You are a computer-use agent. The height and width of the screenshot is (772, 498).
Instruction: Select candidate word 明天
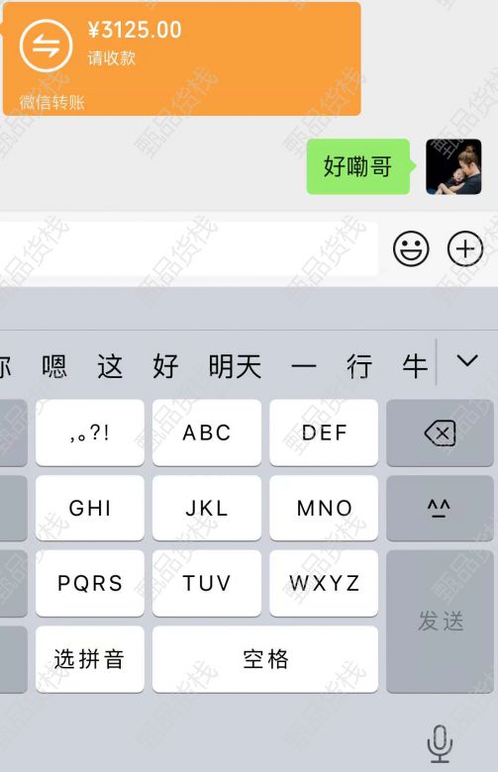coord(235,366)
